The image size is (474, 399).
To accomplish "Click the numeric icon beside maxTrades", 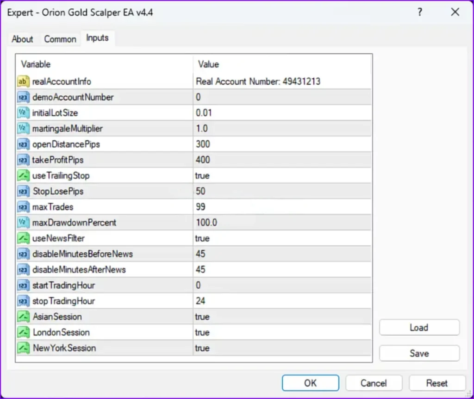I will [23, 207].
